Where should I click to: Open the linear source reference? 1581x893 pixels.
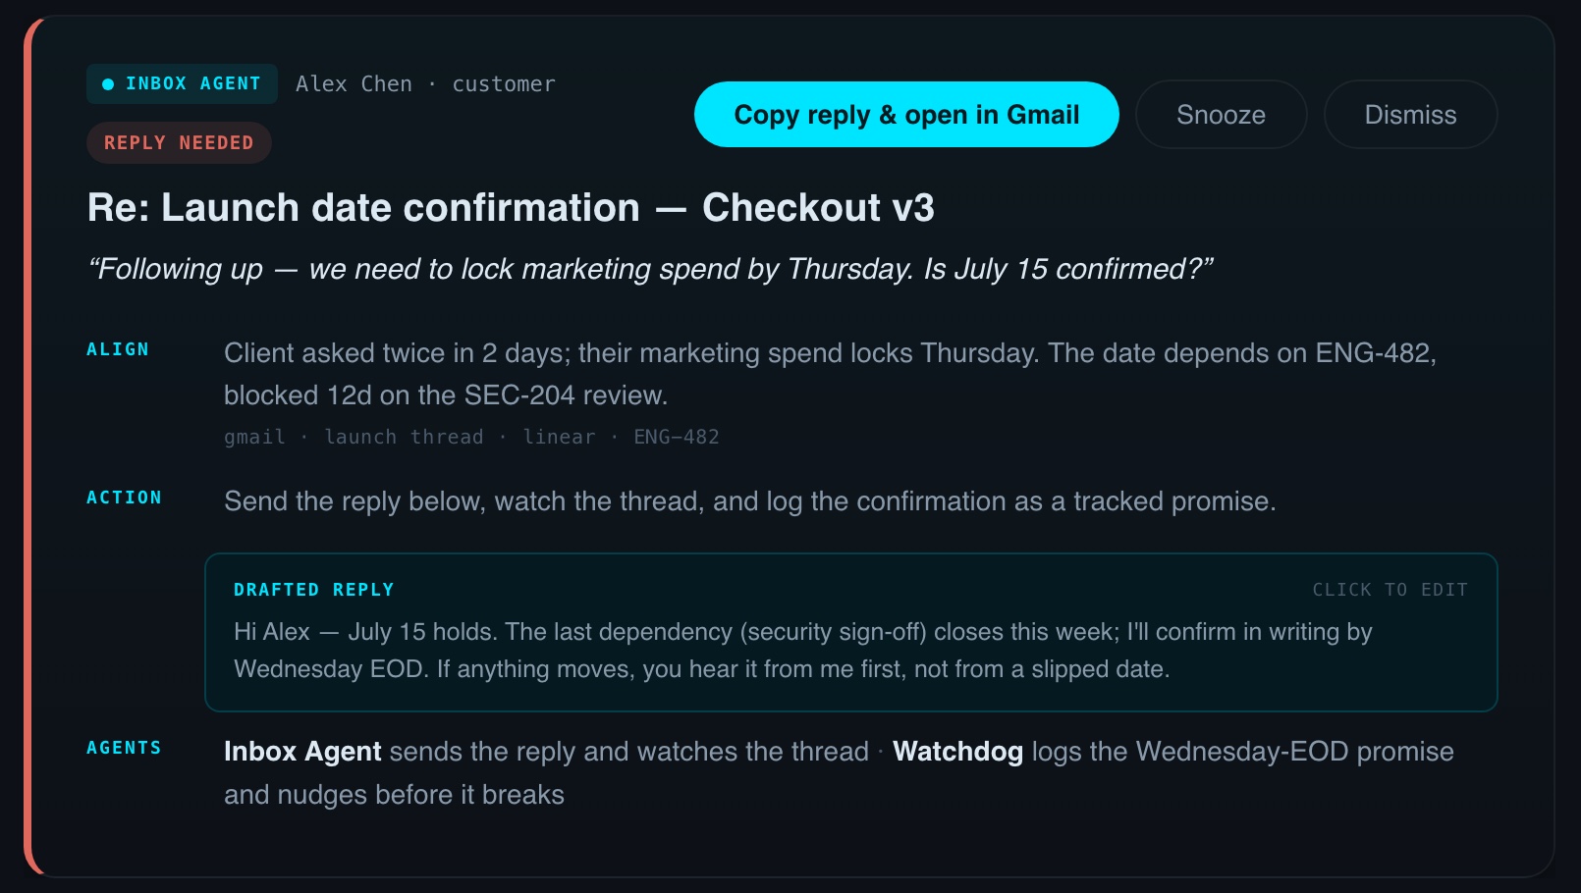559,437
